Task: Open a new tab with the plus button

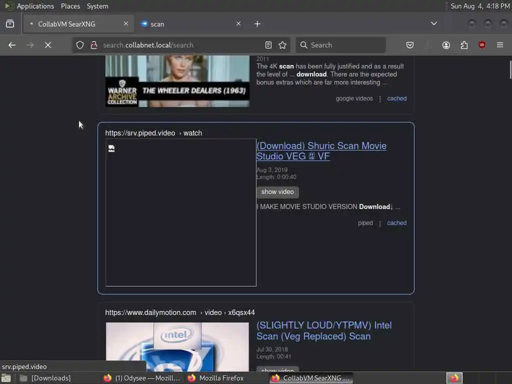Action: point(257,24)
